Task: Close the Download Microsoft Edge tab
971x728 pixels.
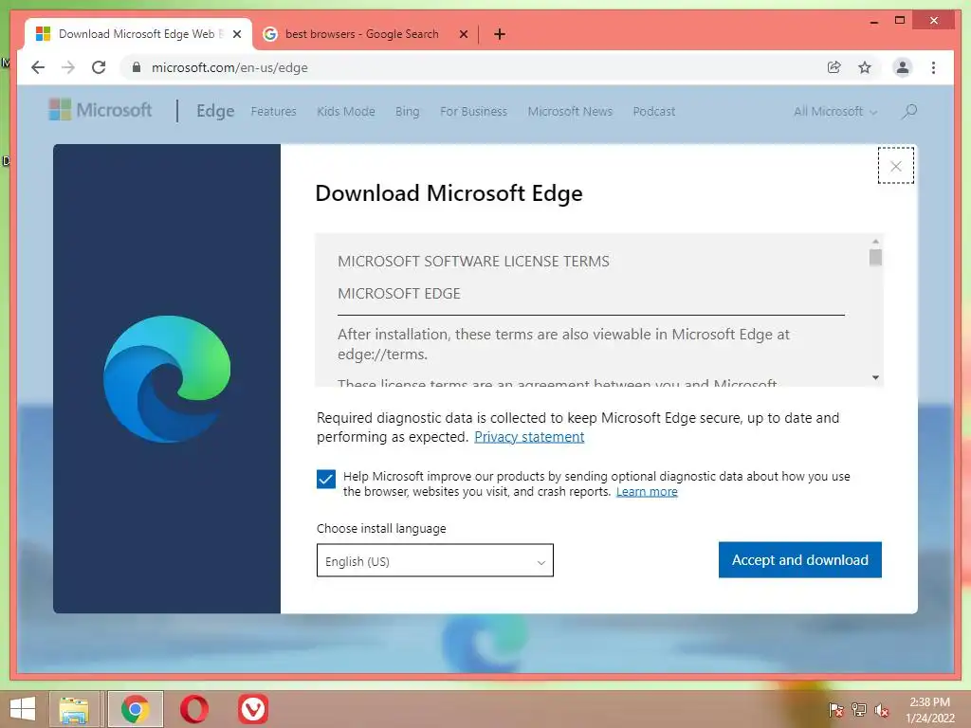Action: click(236, 34)
